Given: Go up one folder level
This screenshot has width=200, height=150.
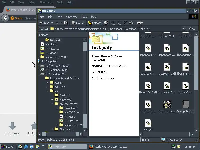Looking at the screenshot, I should [x=66, y=23].
